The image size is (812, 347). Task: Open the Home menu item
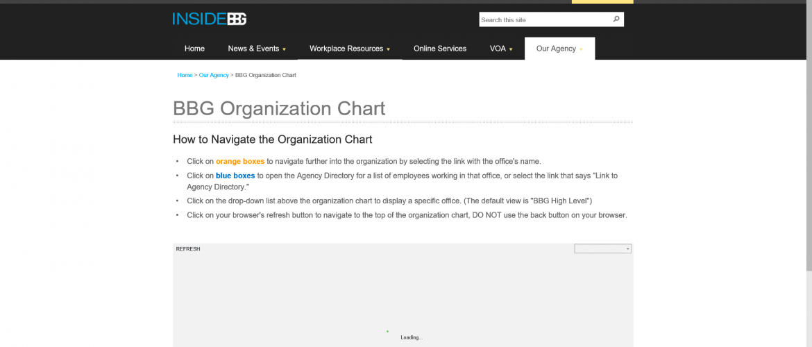tap(194, 49)
